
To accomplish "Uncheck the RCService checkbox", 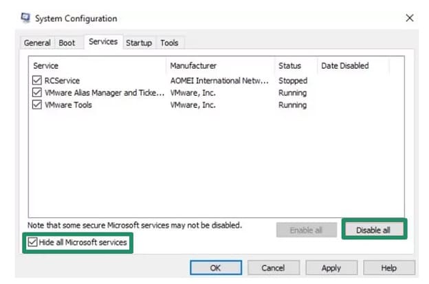I will pyautogui.click(x=37, y=80).
